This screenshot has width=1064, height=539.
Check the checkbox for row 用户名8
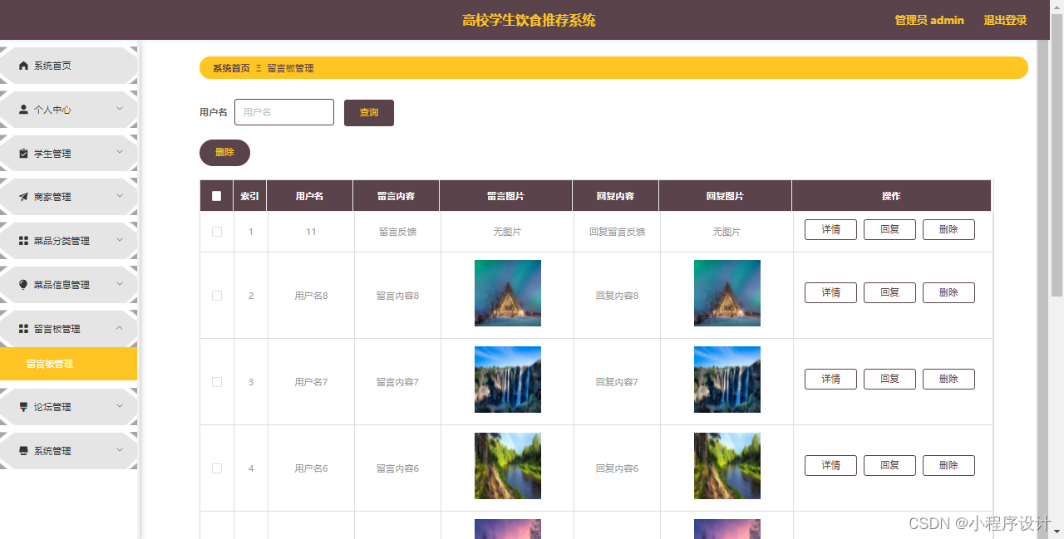217,296
